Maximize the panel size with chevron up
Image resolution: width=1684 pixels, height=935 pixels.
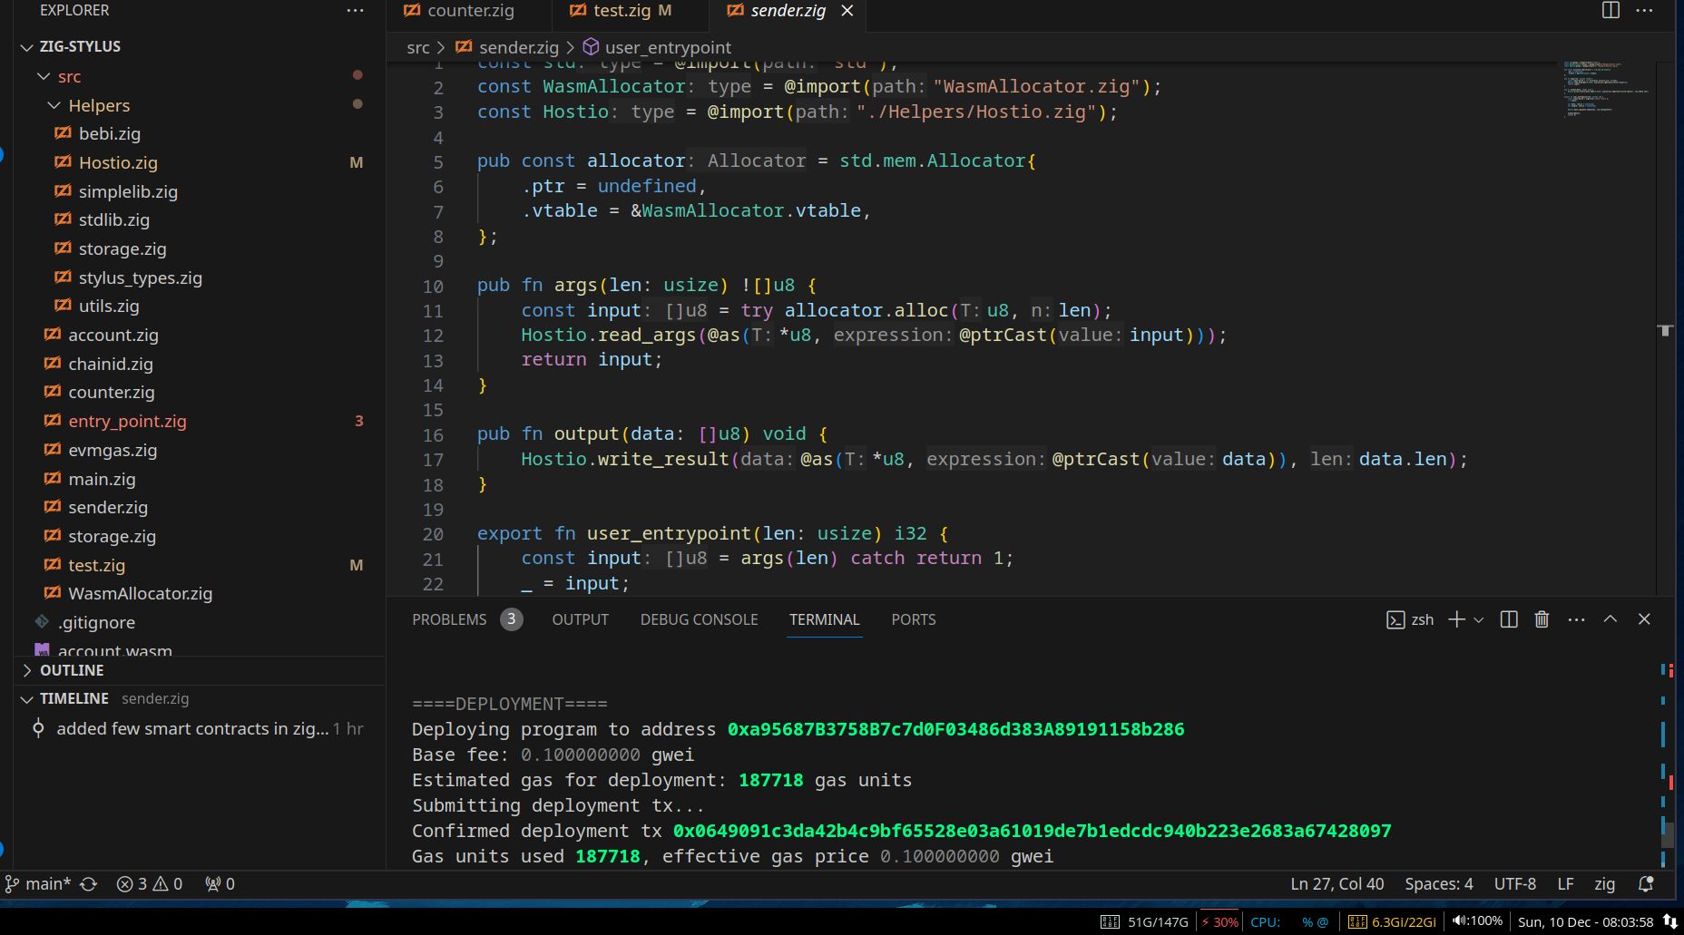(1611, 618)
